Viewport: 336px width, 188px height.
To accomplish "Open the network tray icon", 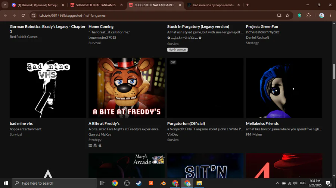I will 289,183.
